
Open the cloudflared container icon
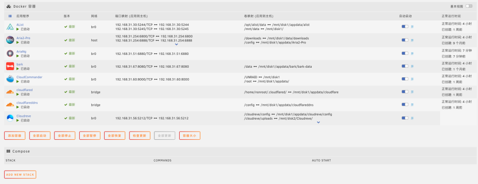pos(10,92)
